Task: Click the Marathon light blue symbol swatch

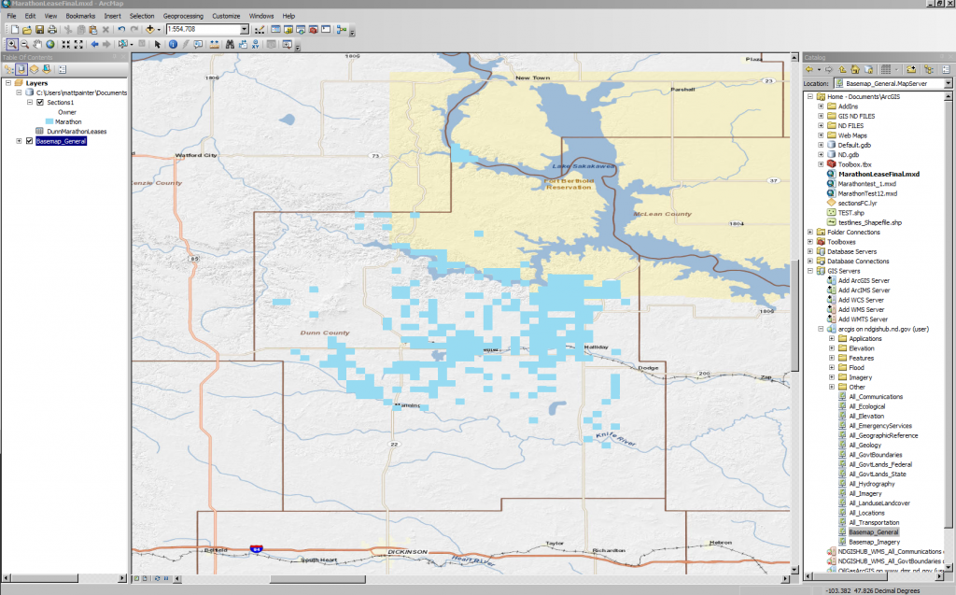Action: pos(49,121)
